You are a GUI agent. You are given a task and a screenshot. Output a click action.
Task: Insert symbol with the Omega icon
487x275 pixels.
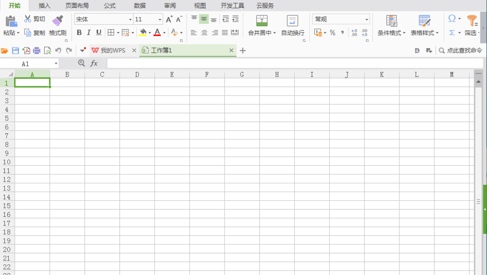[x=452, y=19]
